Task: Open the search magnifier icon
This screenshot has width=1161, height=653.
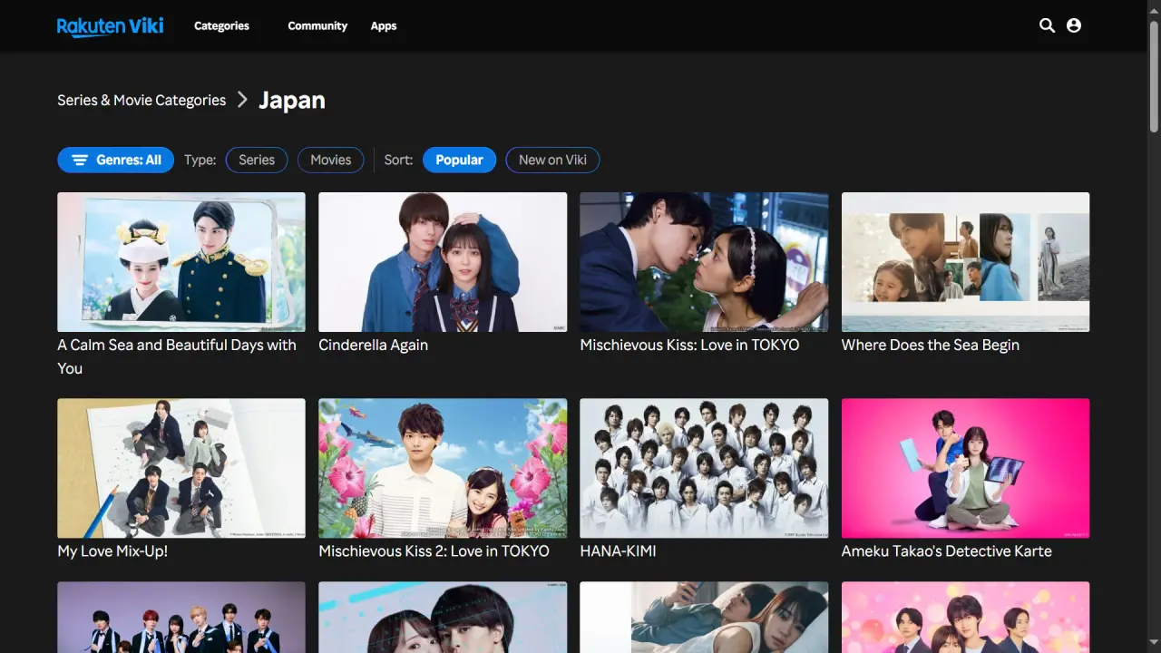Action: pos(1047,25)
